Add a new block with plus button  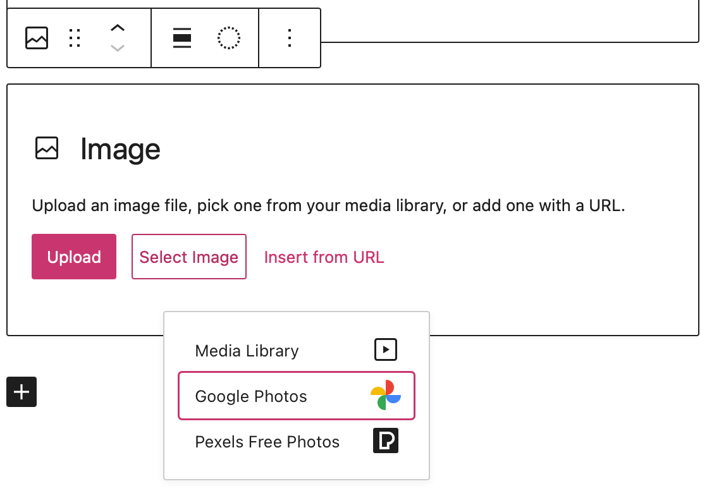pos(22,392)
